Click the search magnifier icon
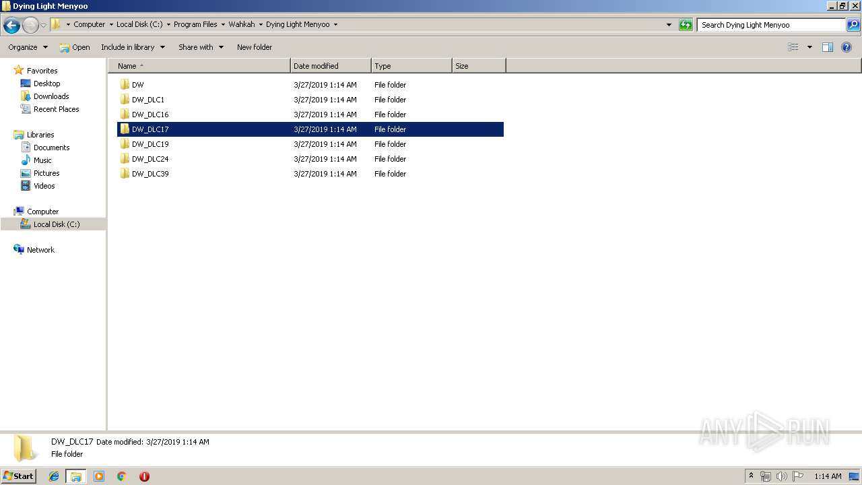The width and height of the screenshot is (862, 485). [x=853, y=25]
